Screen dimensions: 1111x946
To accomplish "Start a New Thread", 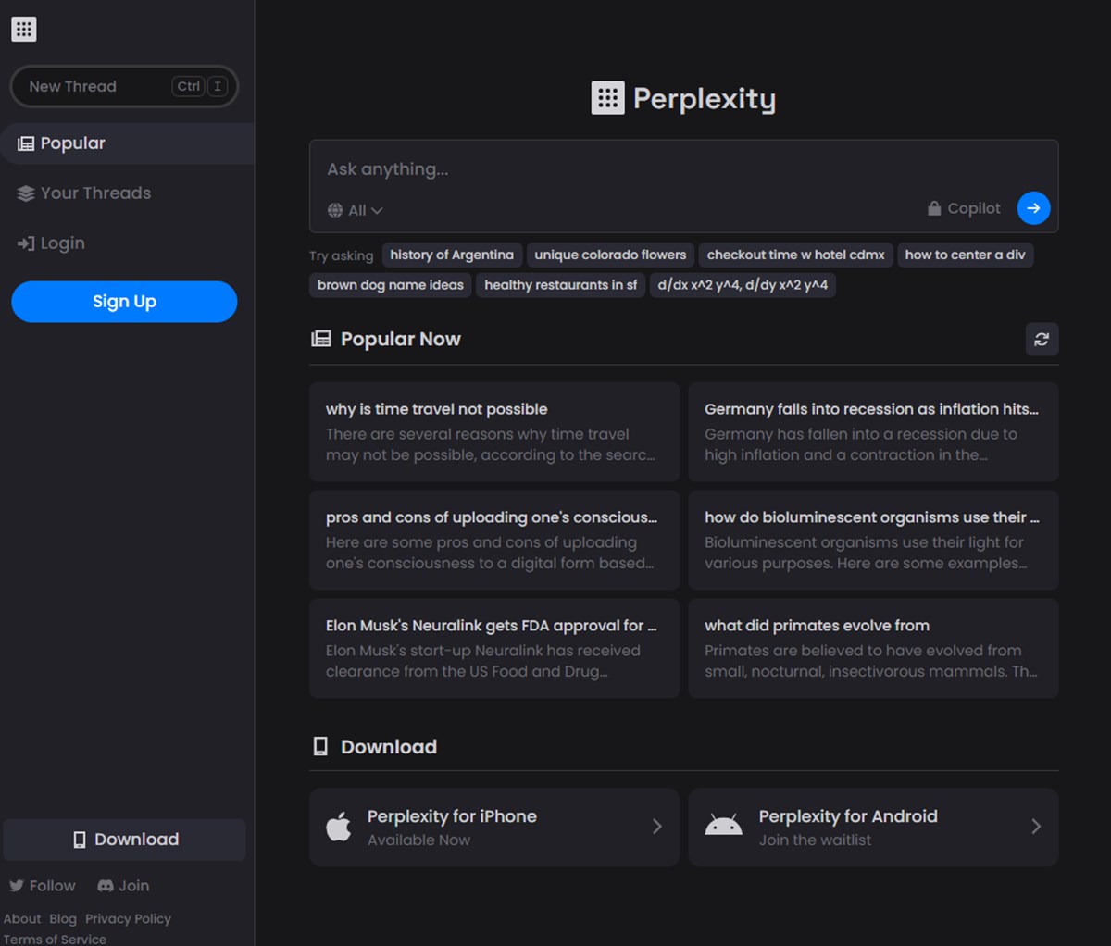I will click(x=124, y=86).
